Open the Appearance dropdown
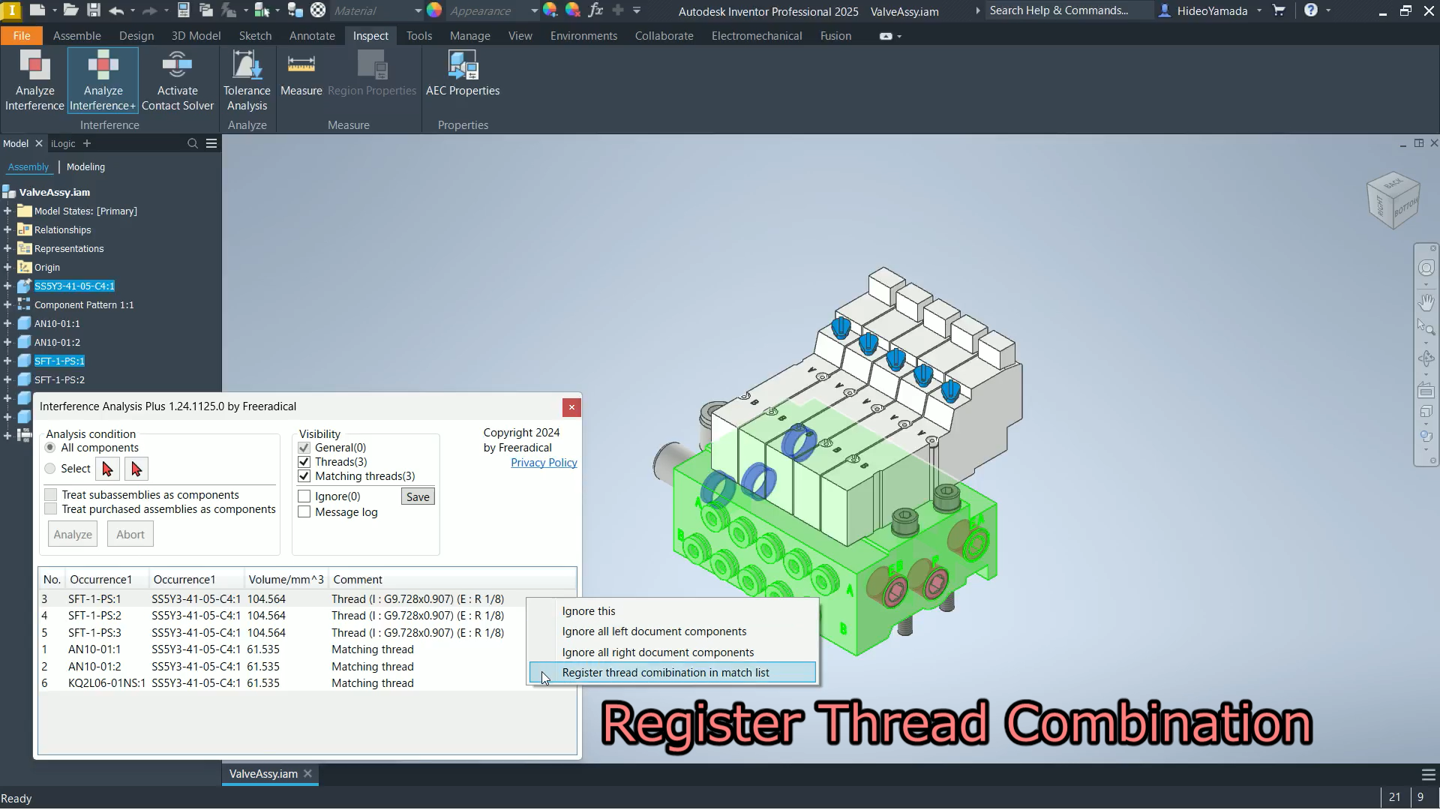Viewport: 1440px width, 810px height. tap(534, 10)
